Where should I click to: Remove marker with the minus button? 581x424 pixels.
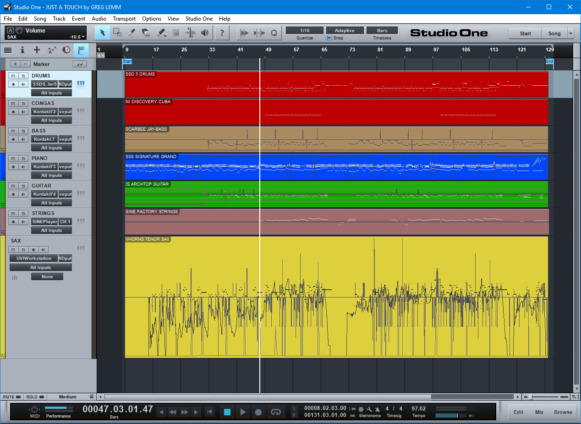pyautogui.click(x=26, y=64)
